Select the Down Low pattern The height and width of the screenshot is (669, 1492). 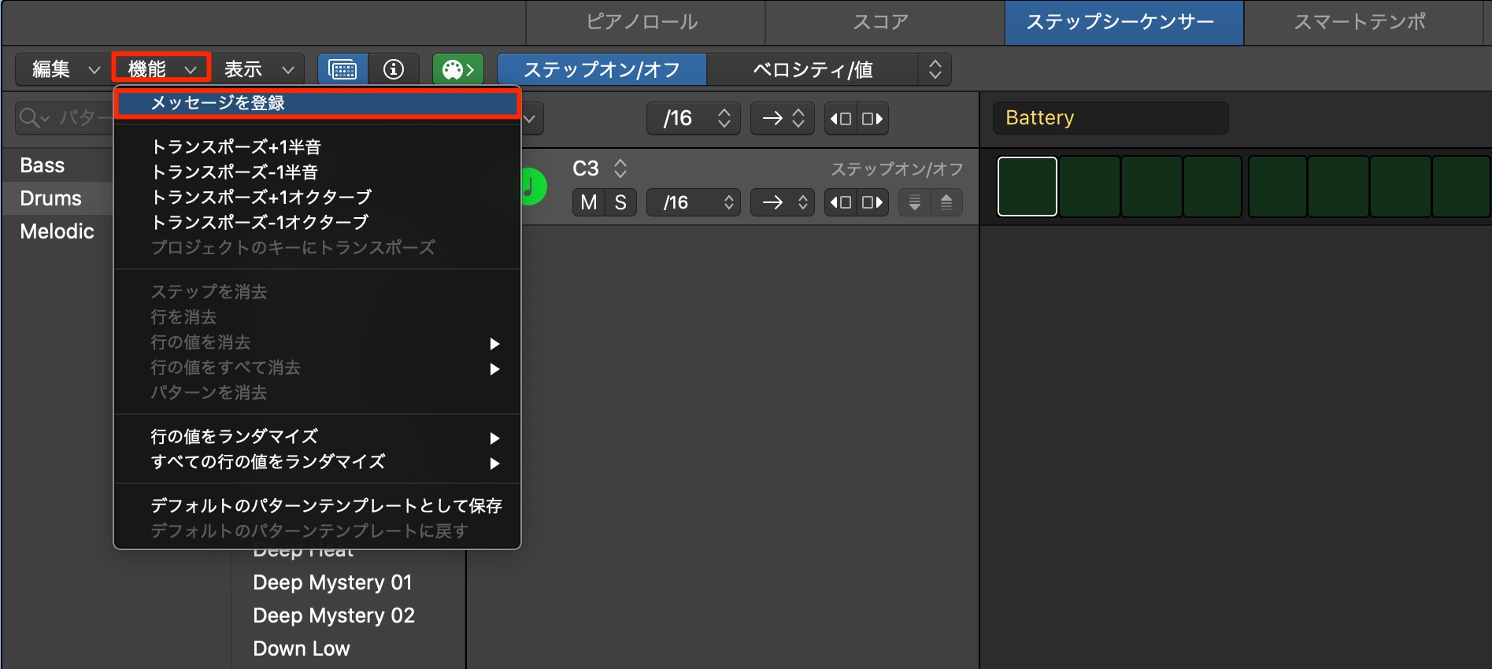(x=302, y=649)
